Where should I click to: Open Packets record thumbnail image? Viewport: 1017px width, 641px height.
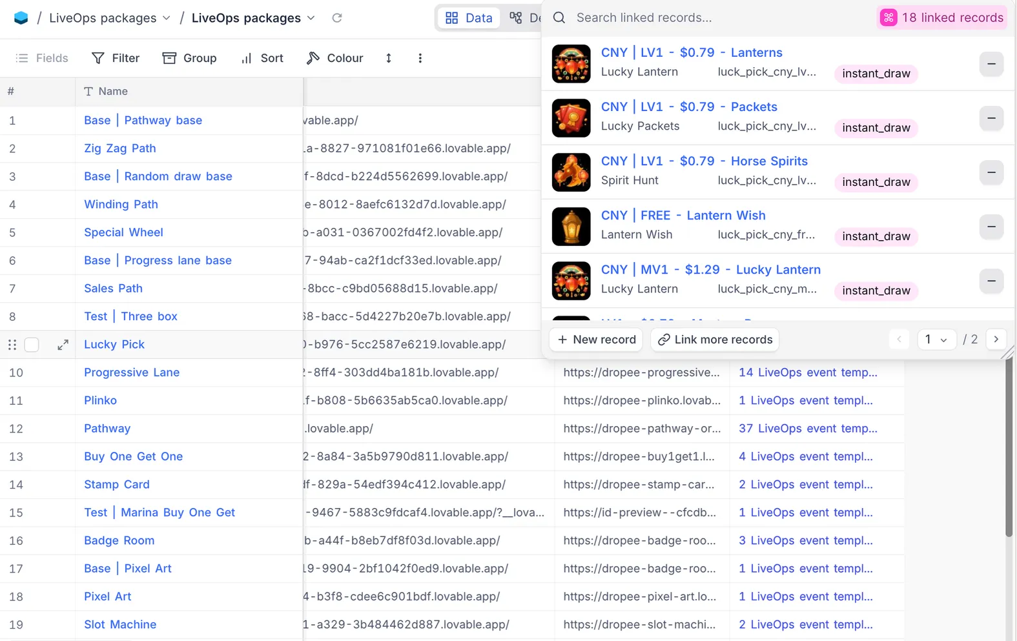571,118
